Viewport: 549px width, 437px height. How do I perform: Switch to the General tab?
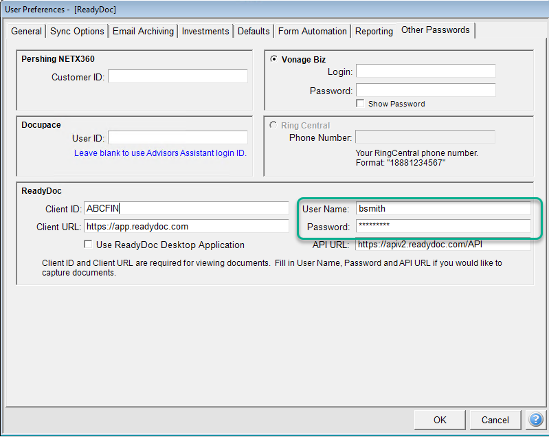click(26, 31)
